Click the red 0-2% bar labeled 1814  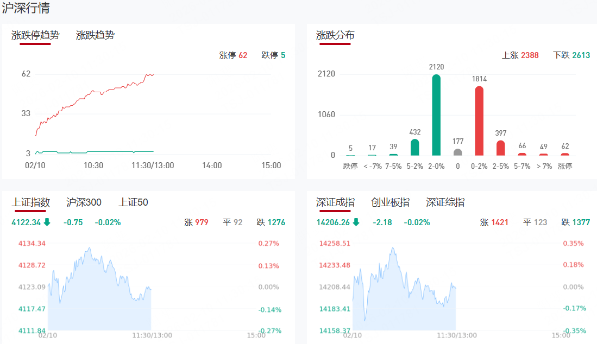[479, 121]
